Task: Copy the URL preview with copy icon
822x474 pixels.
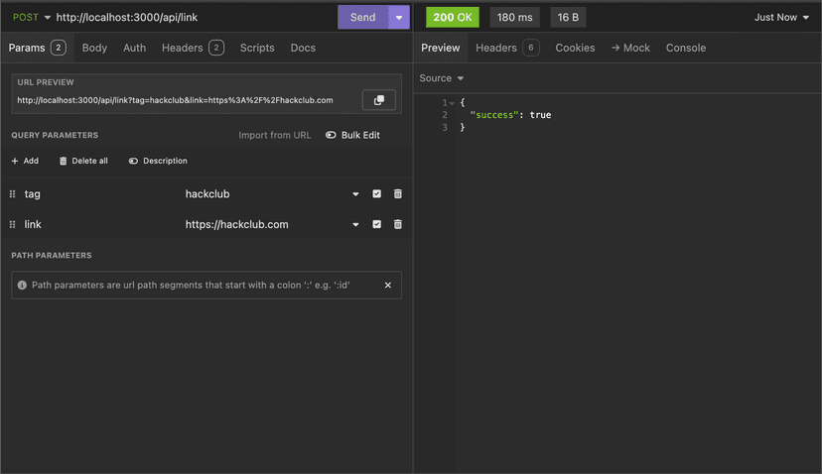Action: coord(378,100)
